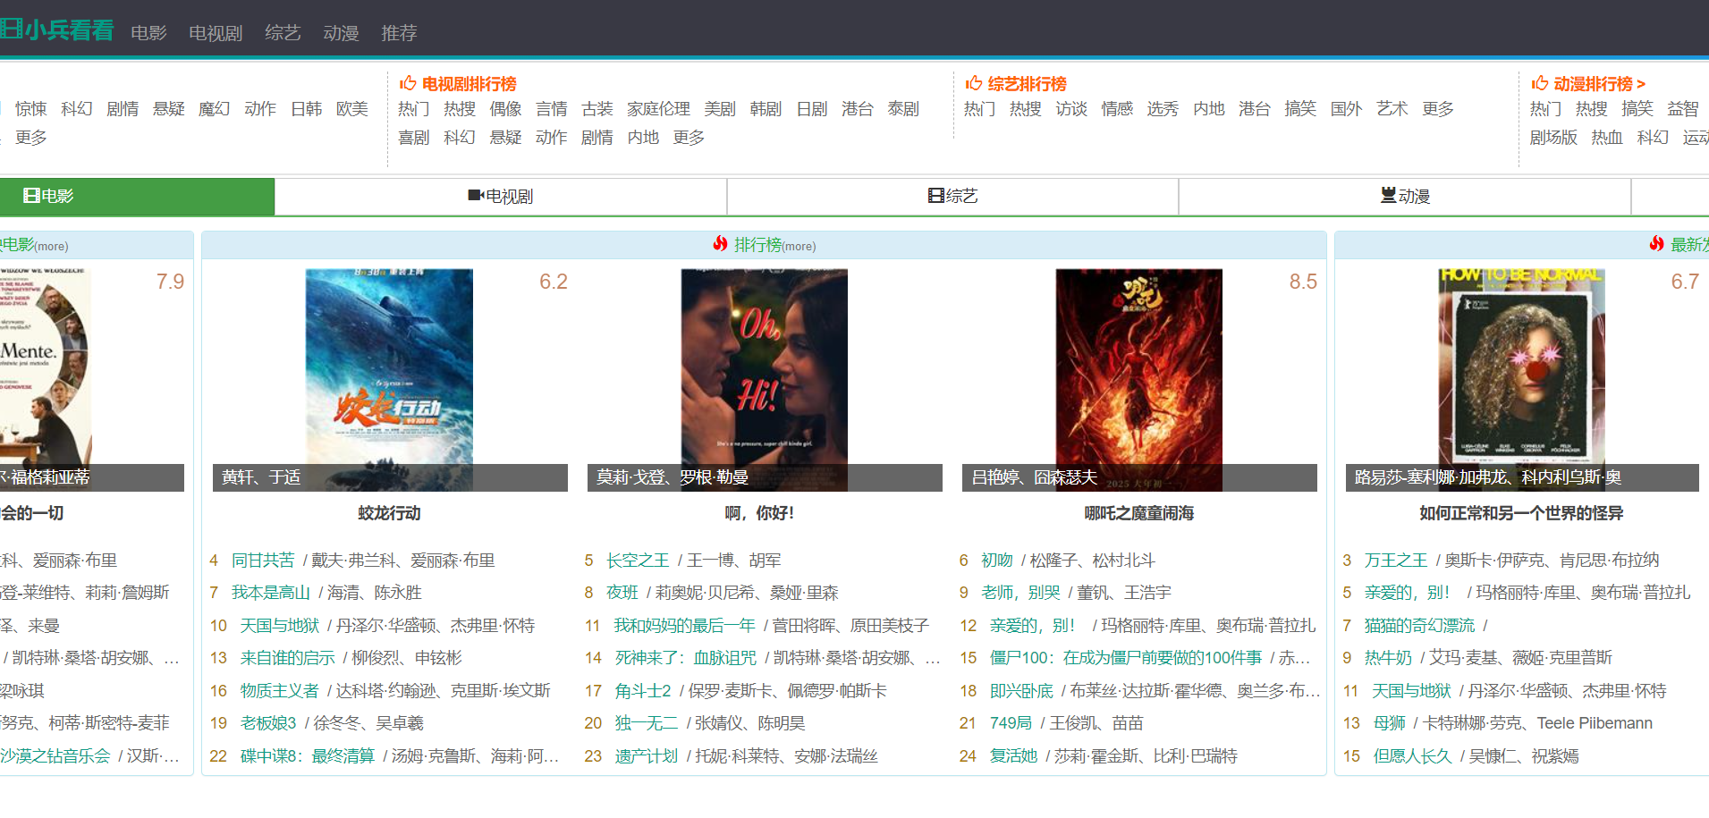
Task: Expand 更多 under 电视剧排行榜 genres
Action: (x=689, y=138)
